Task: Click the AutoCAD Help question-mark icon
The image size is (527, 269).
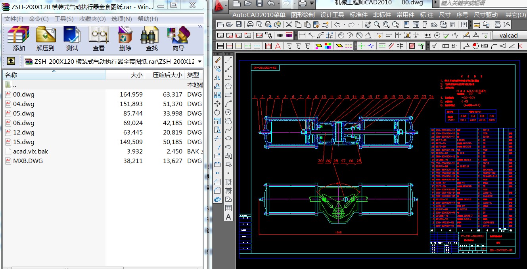Action: 464,25
